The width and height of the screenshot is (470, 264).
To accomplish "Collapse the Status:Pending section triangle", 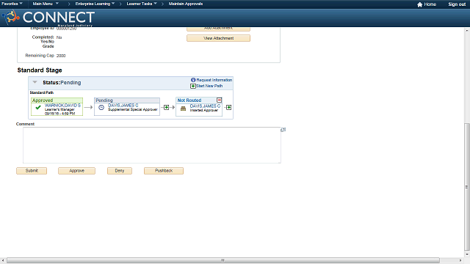I will [x=35, y=82].
